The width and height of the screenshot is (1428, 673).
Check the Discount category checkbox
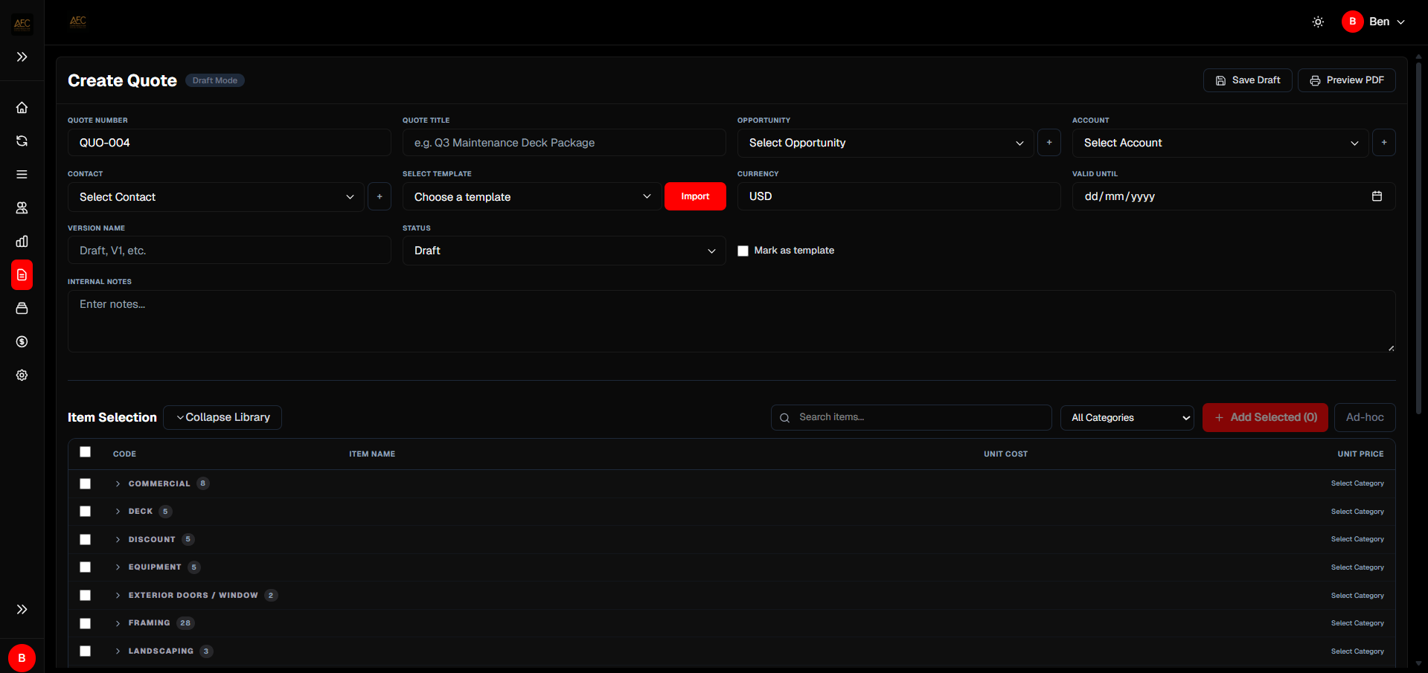[86, 540]
